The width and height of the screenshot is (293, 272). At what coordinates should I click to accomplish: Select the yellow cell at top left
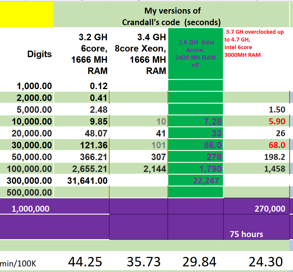(x=27, y=15)
